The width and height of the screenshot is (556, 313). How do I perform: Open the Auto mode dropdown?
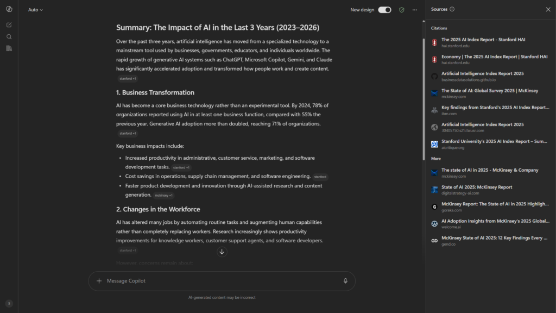35,10
